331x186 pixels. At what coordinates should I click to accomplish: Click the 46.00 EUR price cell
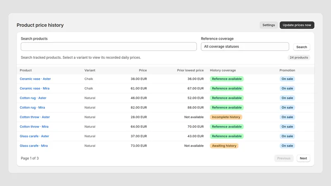[x=139, y=98]
